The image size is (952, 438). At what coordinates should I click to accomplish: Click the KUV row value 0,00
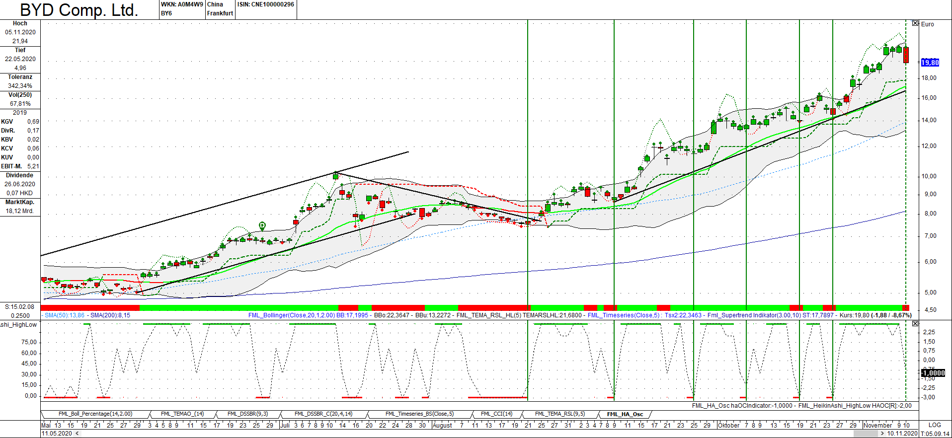(33, 157)
